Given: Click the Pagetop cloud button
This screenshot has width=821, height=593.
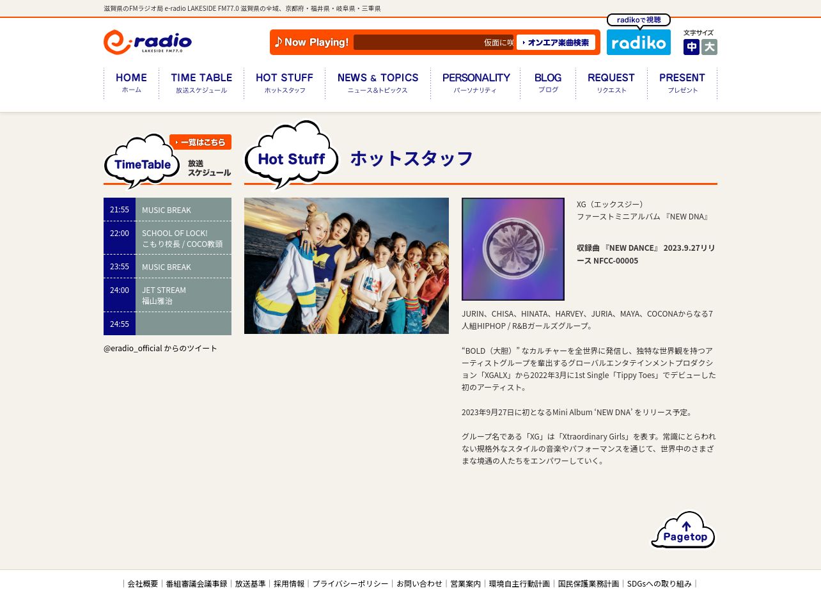Looking at the screenshot, I should click(x=683, y=530).
